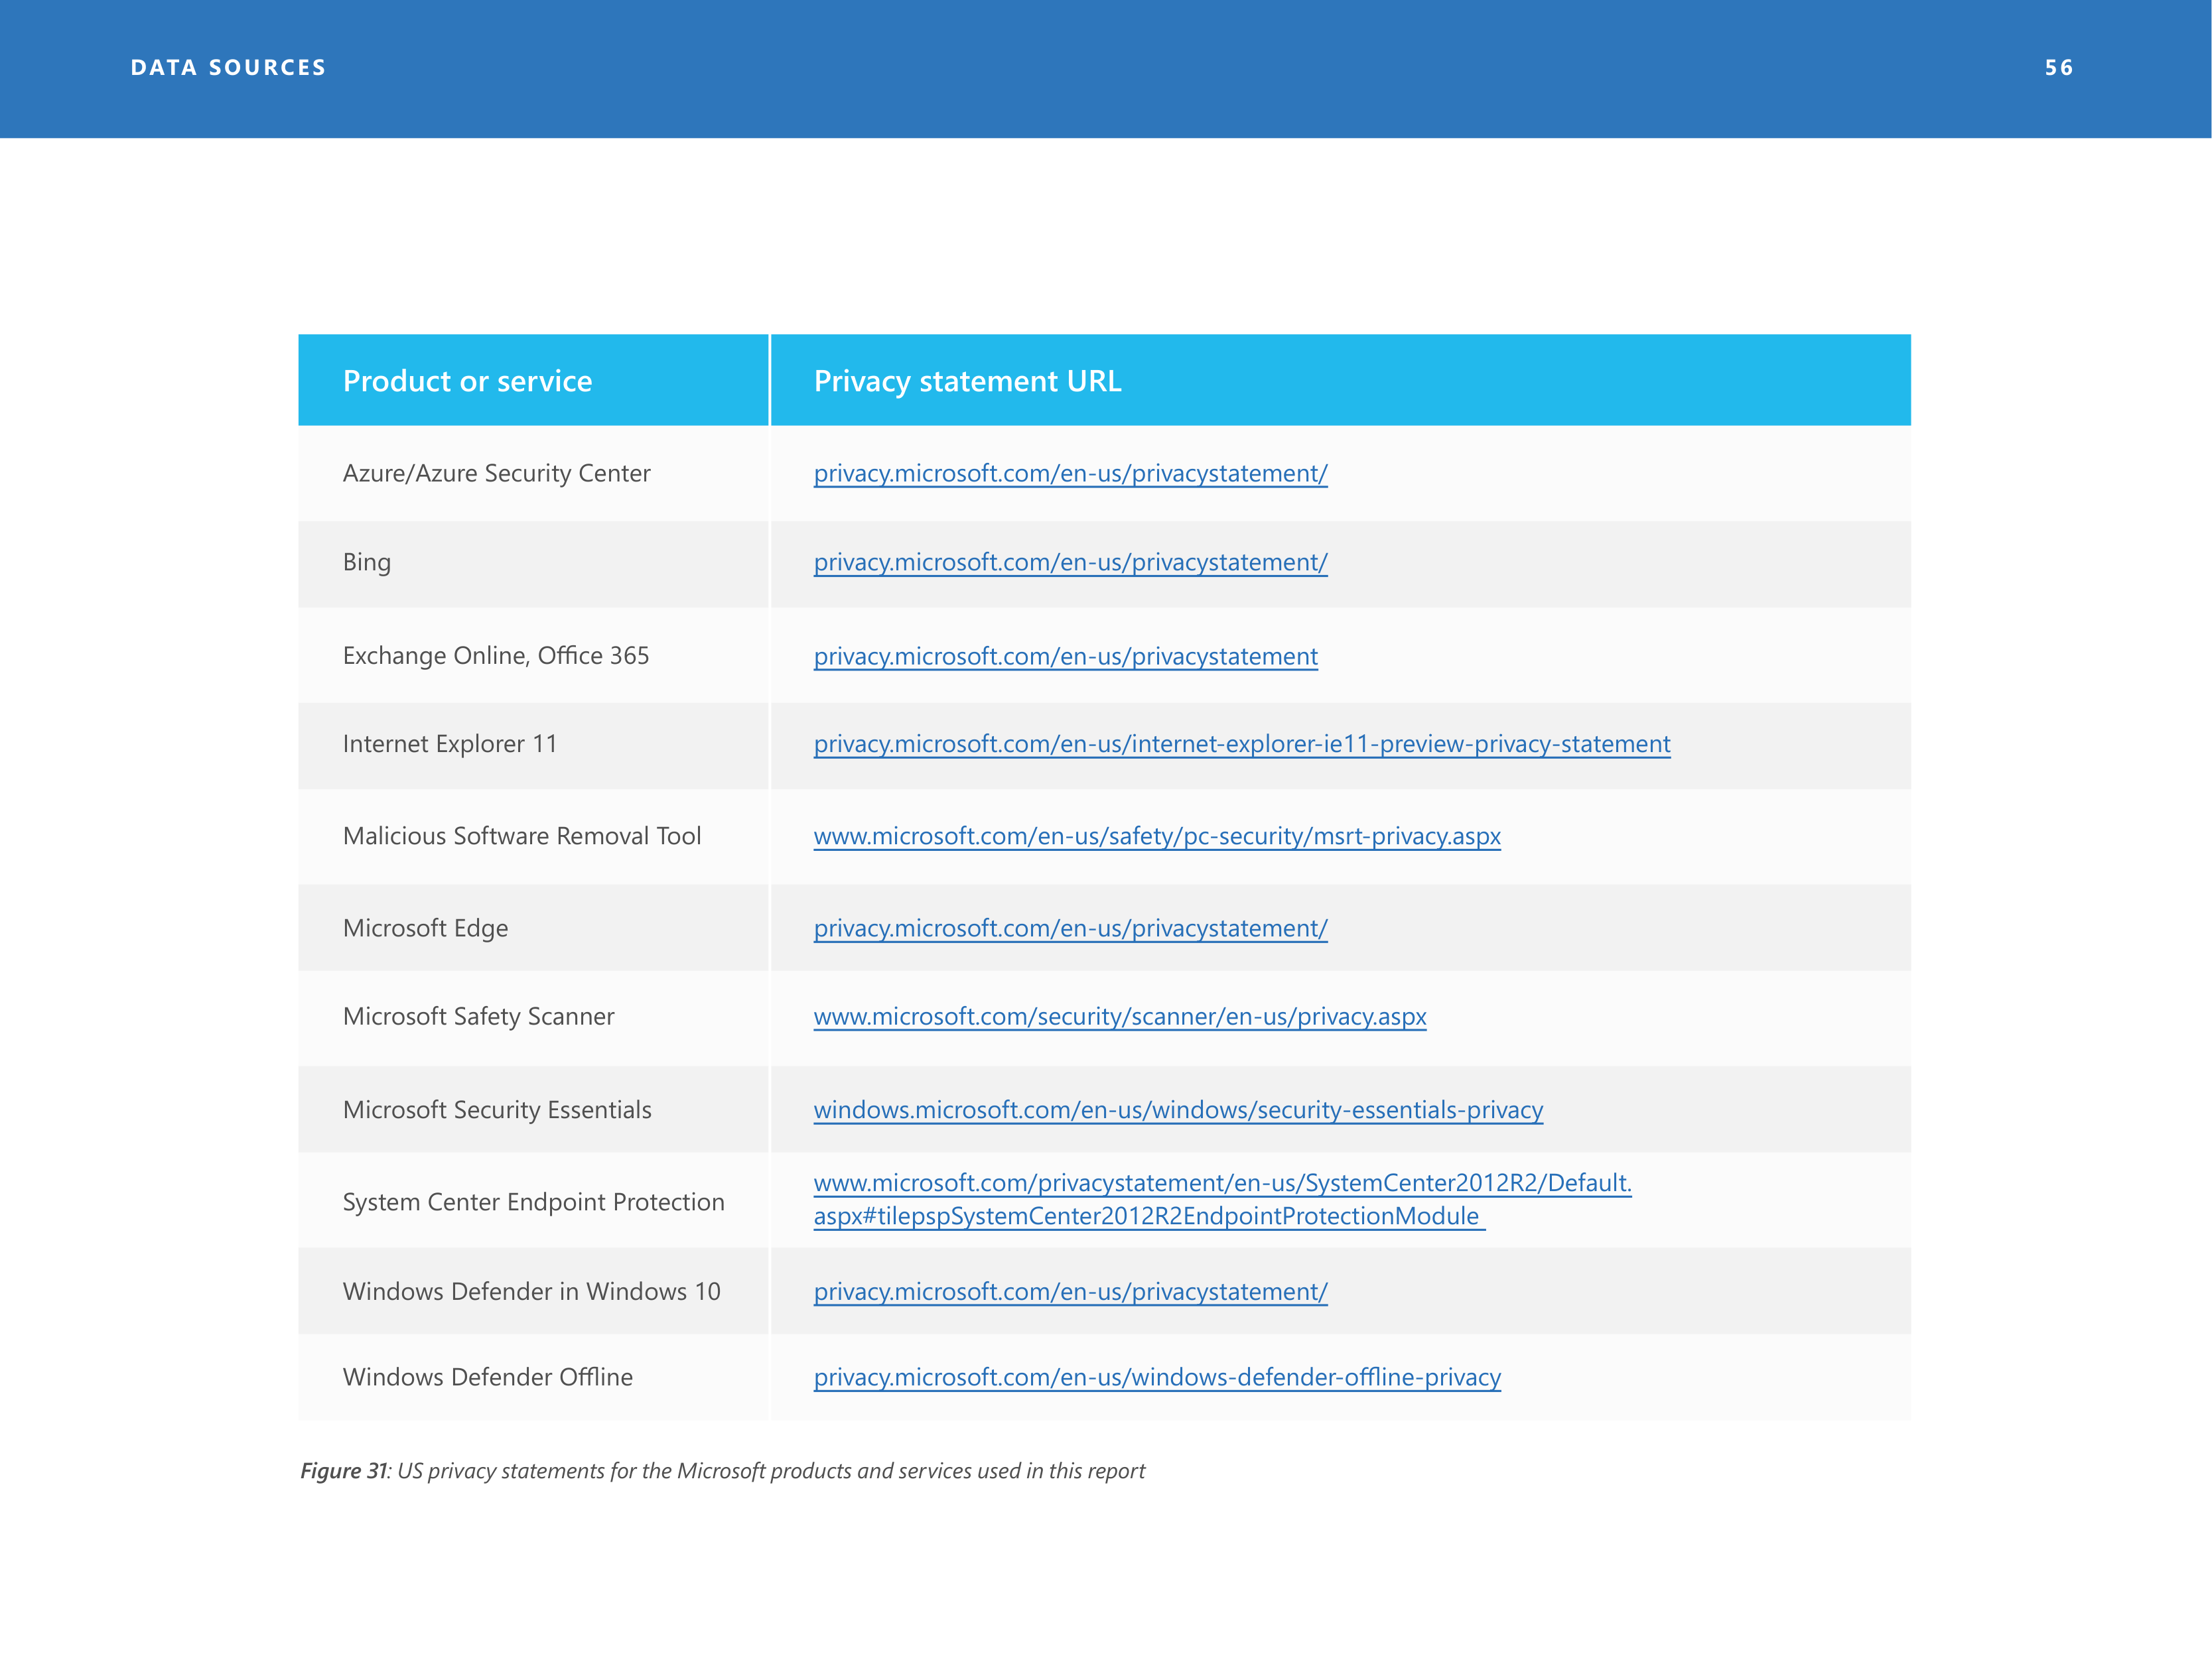Click the page number 56

(x=2059, y=68)
